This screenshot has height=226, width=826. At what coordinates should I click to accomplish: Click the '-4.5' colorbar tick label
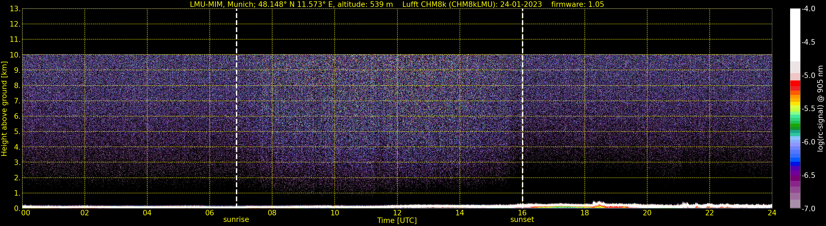point(808,42)
